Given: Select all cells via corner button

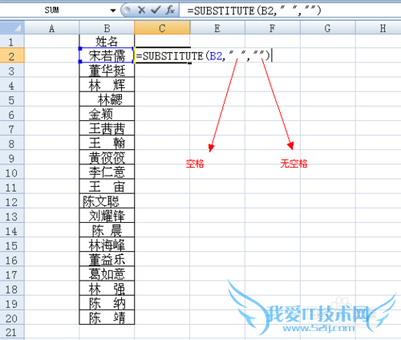Looking at the screenshot, I should click(12, 28).
